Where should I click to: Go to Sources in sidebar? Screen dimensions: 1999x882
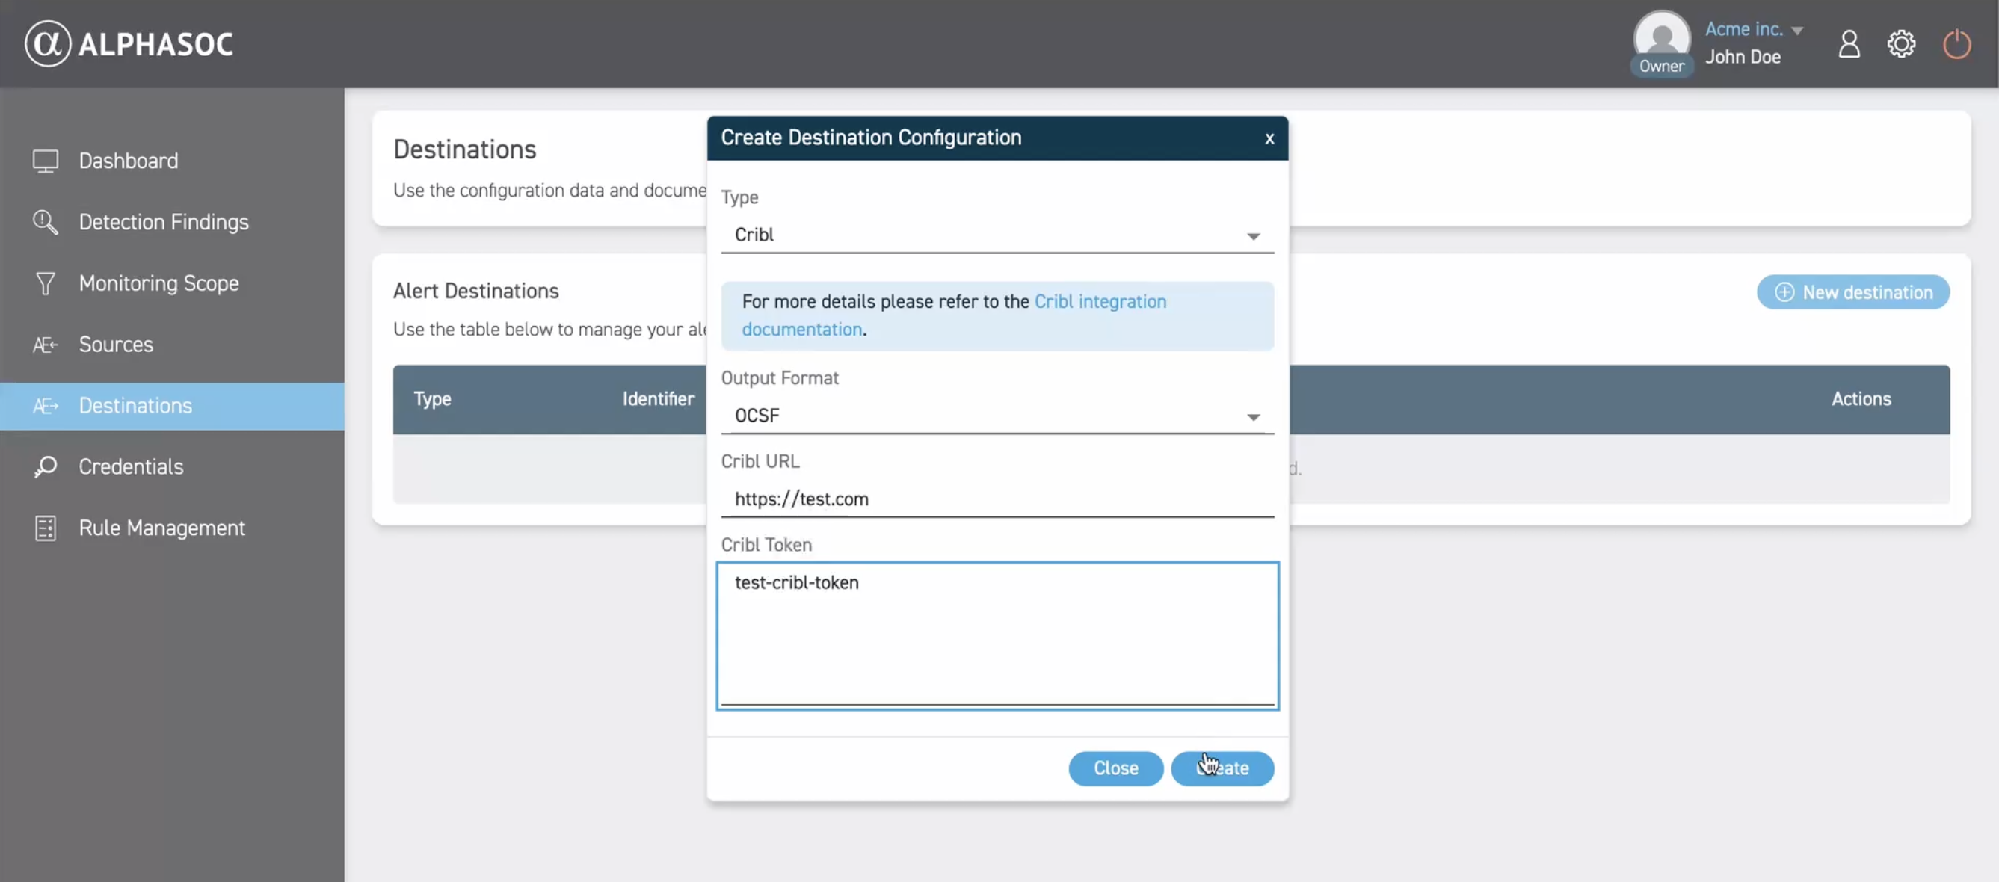pos(116,345)
